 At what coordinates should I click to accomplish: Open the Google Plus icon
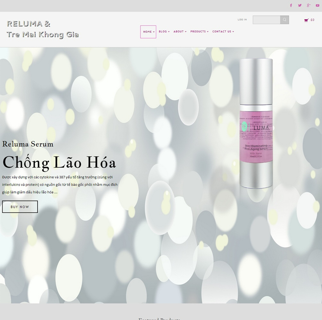tap(308, 5)
